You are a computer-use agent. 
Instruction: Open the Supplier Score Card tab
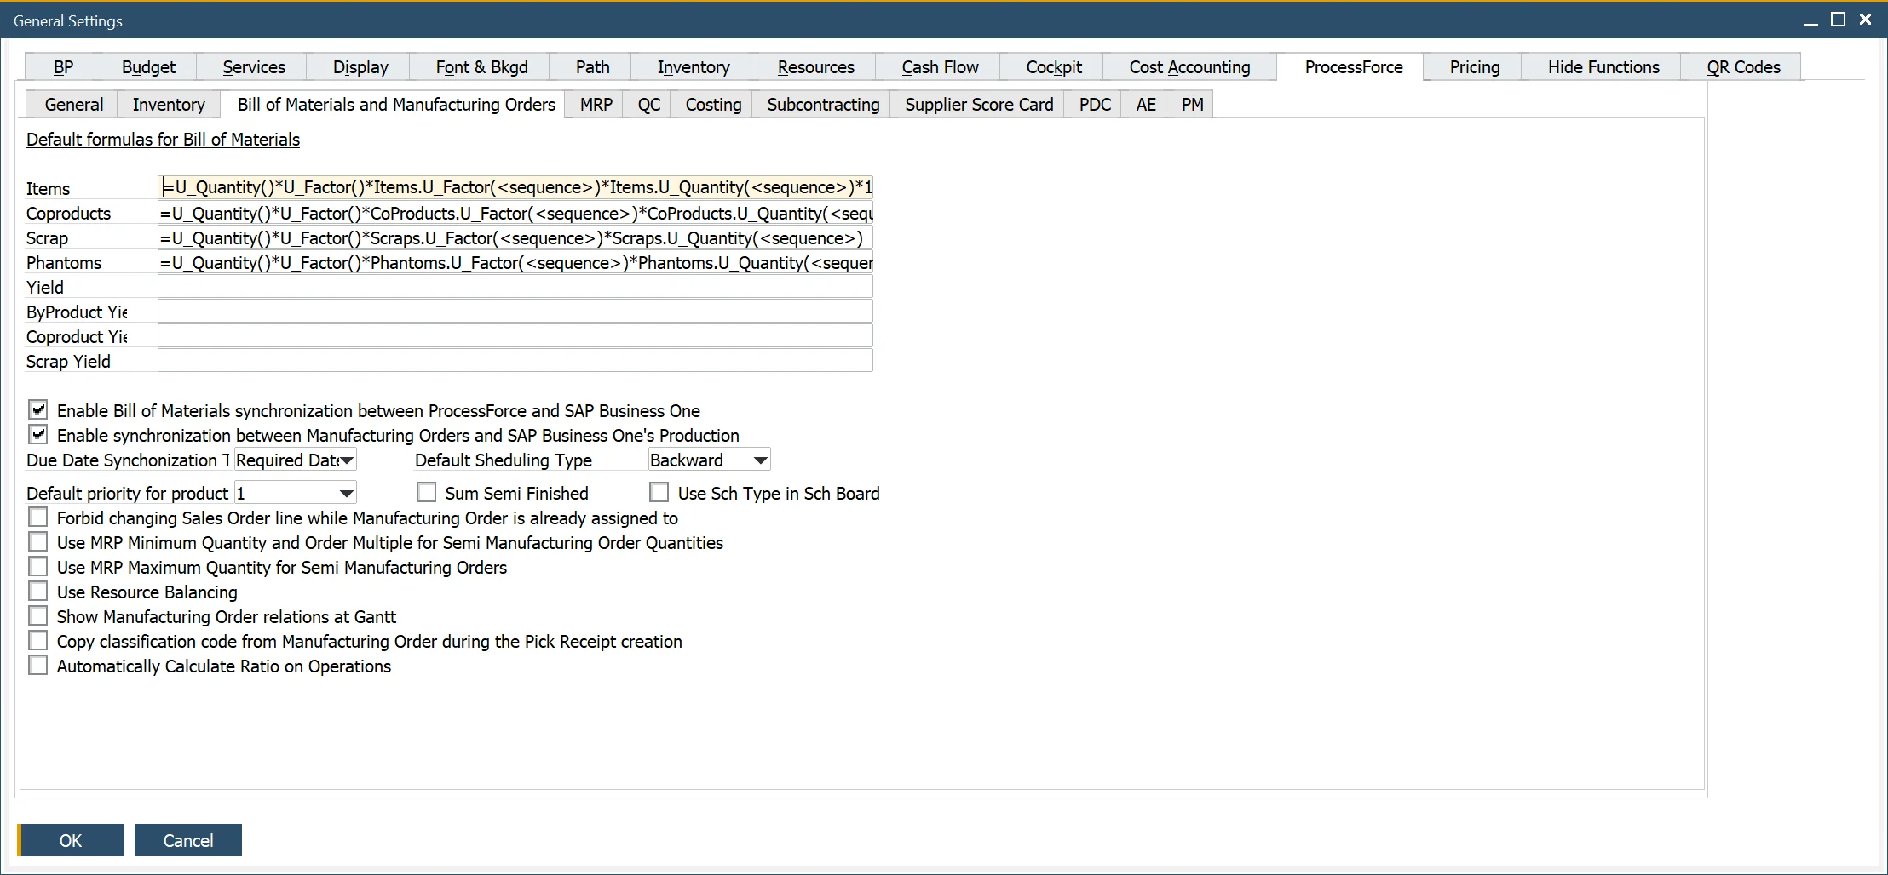tap(978, 104)
